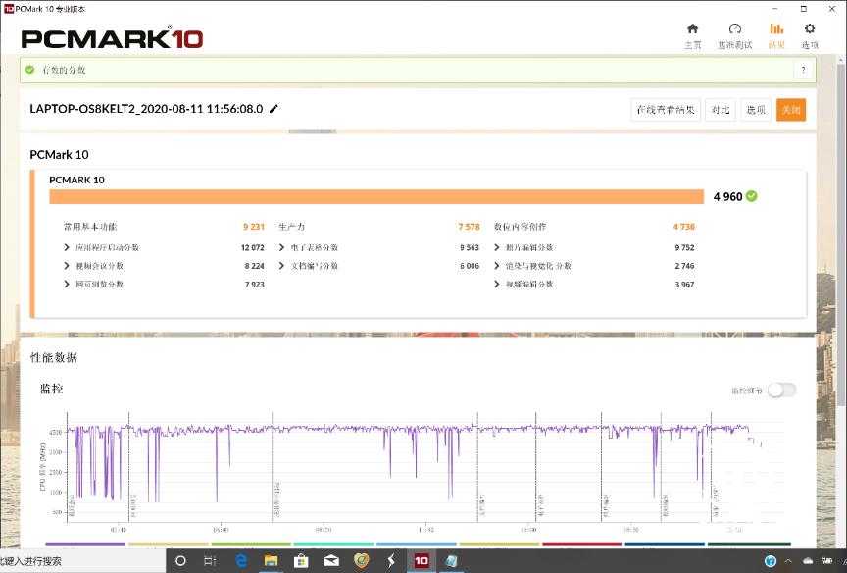Click the purple legend color strip below chart
The height and width of the screenshot is (573, 847).
tap(85, 544)
